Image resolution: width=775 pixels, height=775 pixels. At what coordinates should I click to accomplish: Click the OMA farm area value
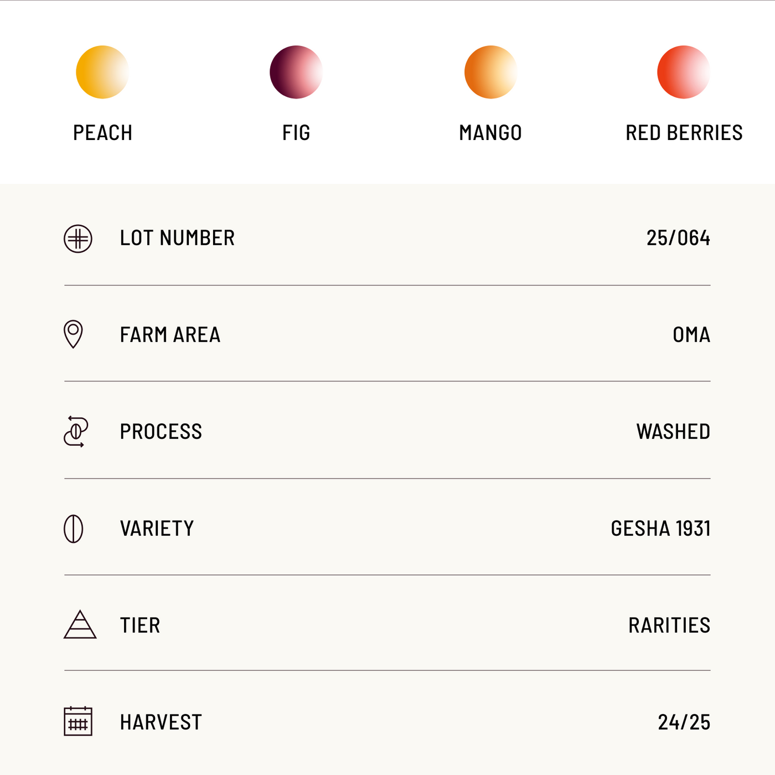click(691, 335)
